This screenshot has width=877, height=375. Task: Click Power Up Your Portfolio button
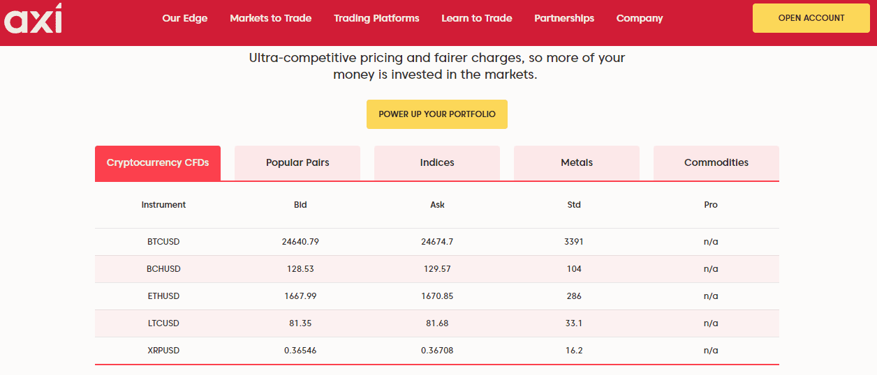click(x=437, y=114)
